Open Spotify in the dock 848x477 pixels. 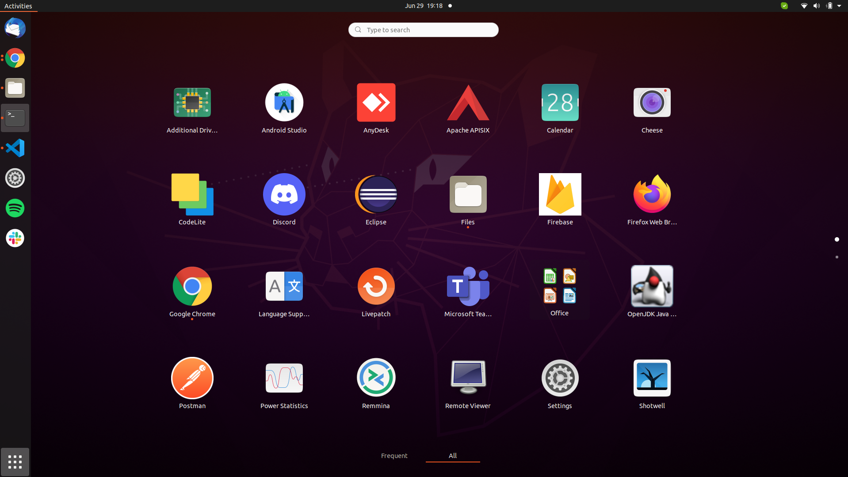15,208
